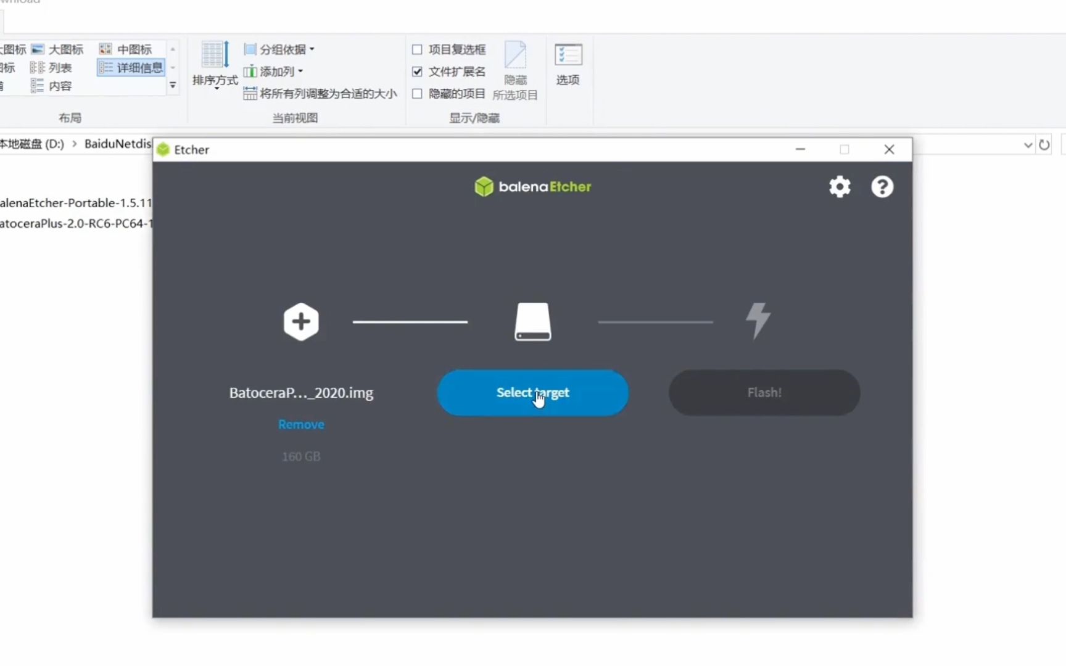Click the lightning bolt flash icon
The width and height of the screenshot is (1066, 666).
coord(758,321)
